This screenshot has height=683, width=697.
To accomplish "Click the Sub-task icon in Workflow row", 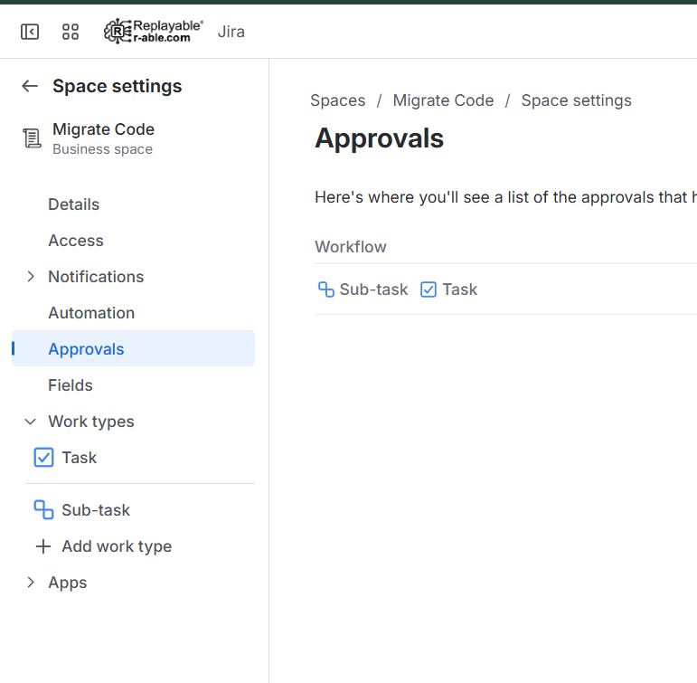I will 325,289.
